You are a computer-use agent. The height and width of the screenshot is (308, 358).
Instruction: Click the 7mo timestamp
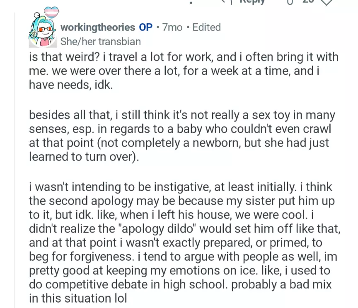(172, 27)
